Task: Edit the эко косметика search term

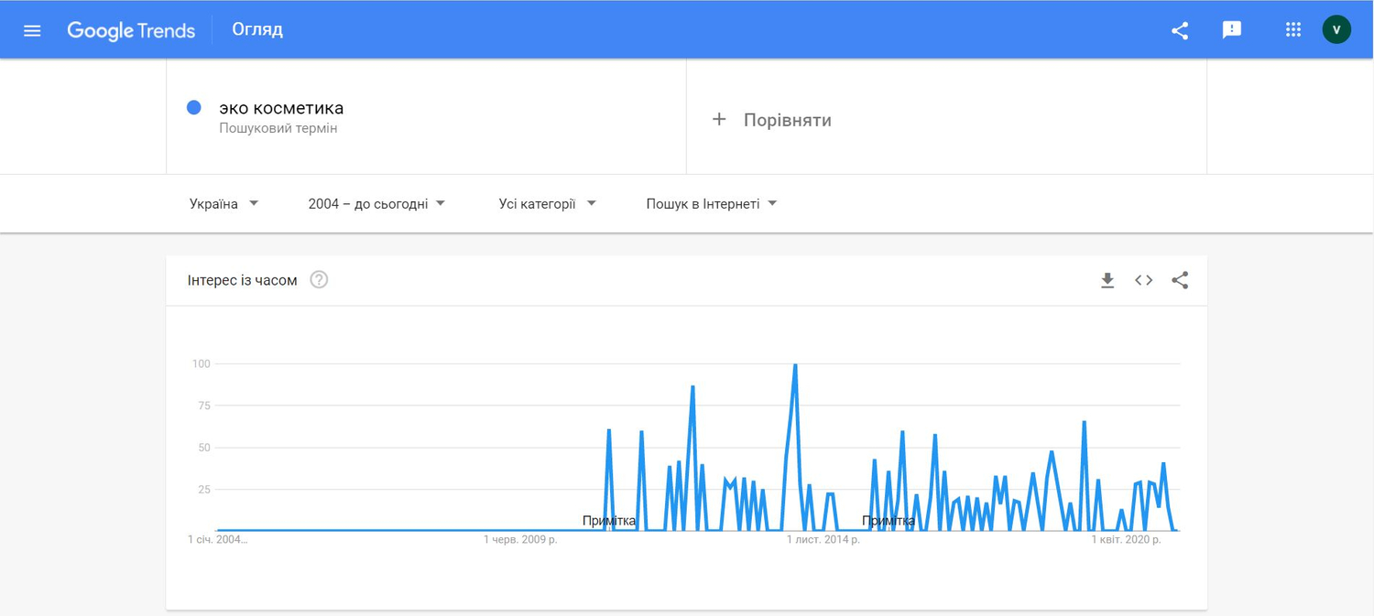Action: pos(281,108)
